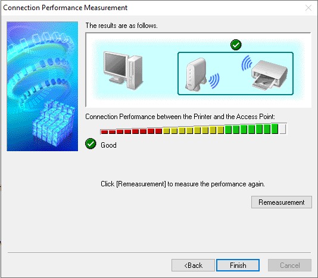This screenshot has width=318, height=278.
Task: Click the empty last segment of performance bar
Action: [283, 129]
